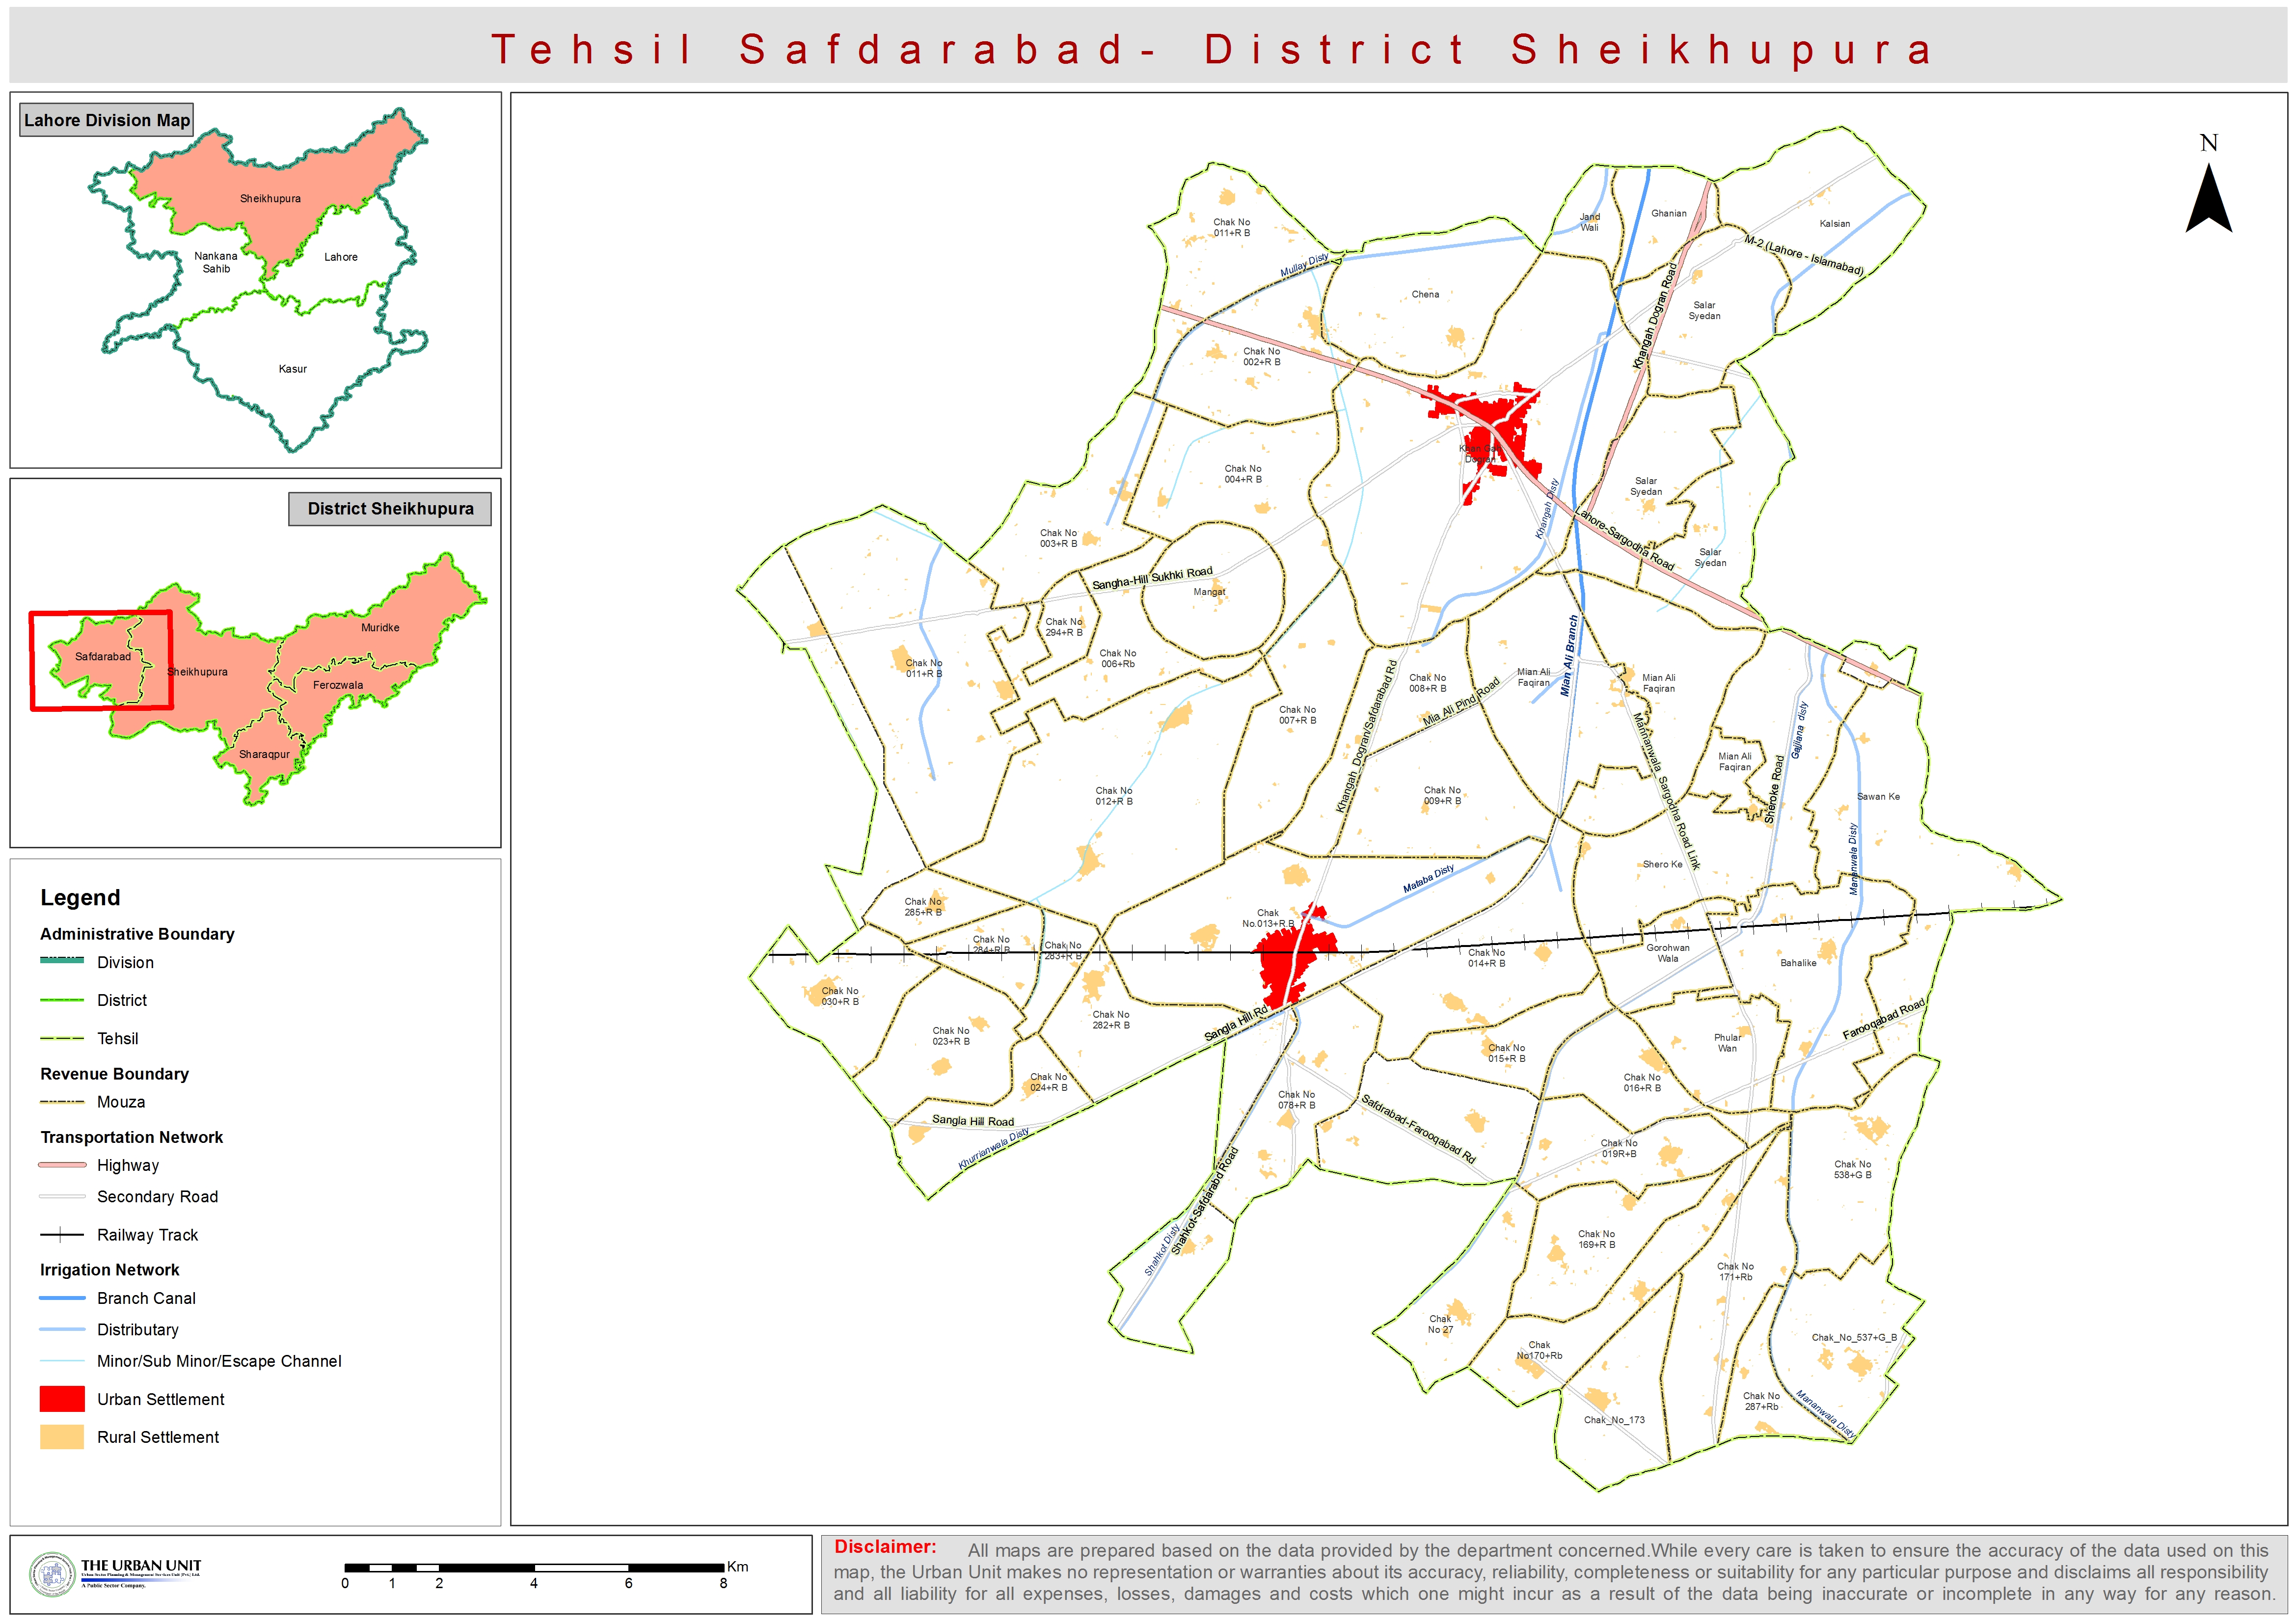This screenshot has width=2296, height=1623.
Task: Click the Sangla Hill Road label
Action: [972, 1121]
